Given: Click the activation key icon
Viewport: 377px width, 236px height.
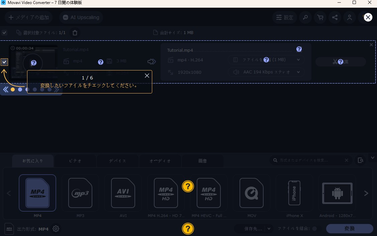Looking at the screenshot, I should (x=305, y=17).
